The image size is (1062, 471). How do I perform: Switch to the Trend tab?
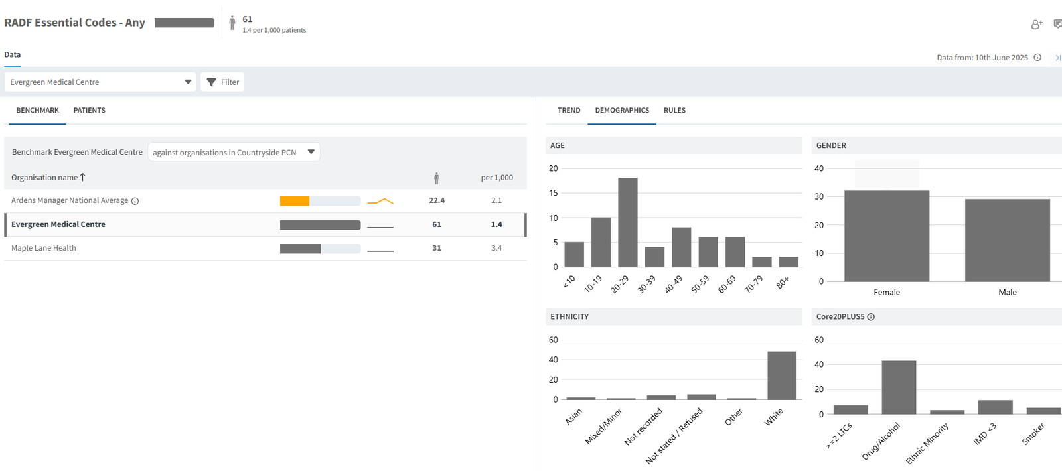568,111
